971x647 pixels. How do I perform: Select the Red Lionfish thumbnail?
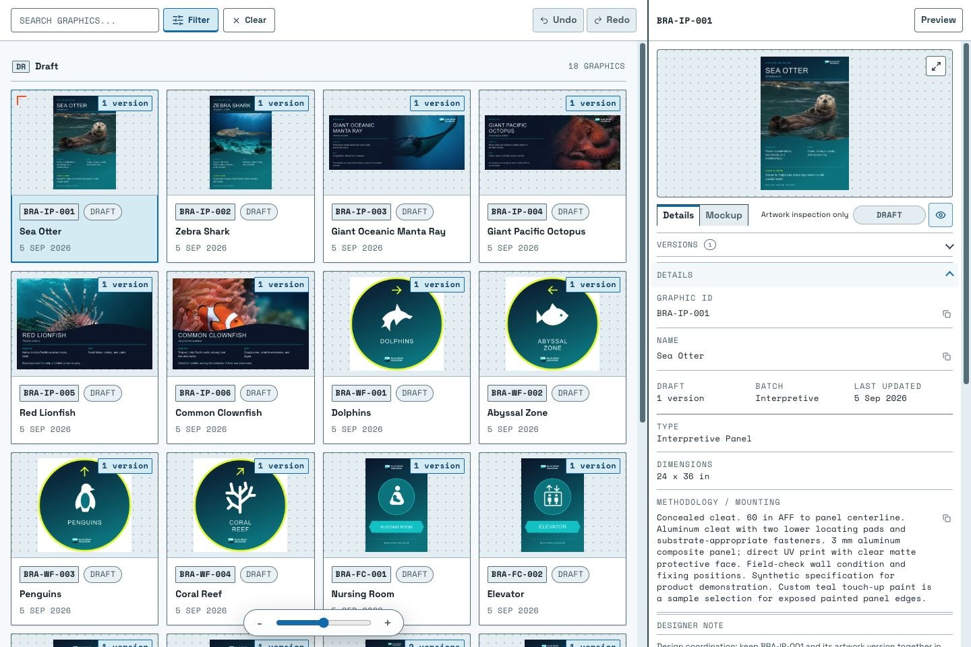pyautogui.click(x=84, y=323)
